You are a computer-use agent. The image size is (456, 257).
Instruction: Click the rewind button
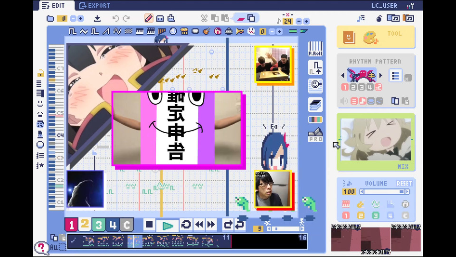(199, 225)
